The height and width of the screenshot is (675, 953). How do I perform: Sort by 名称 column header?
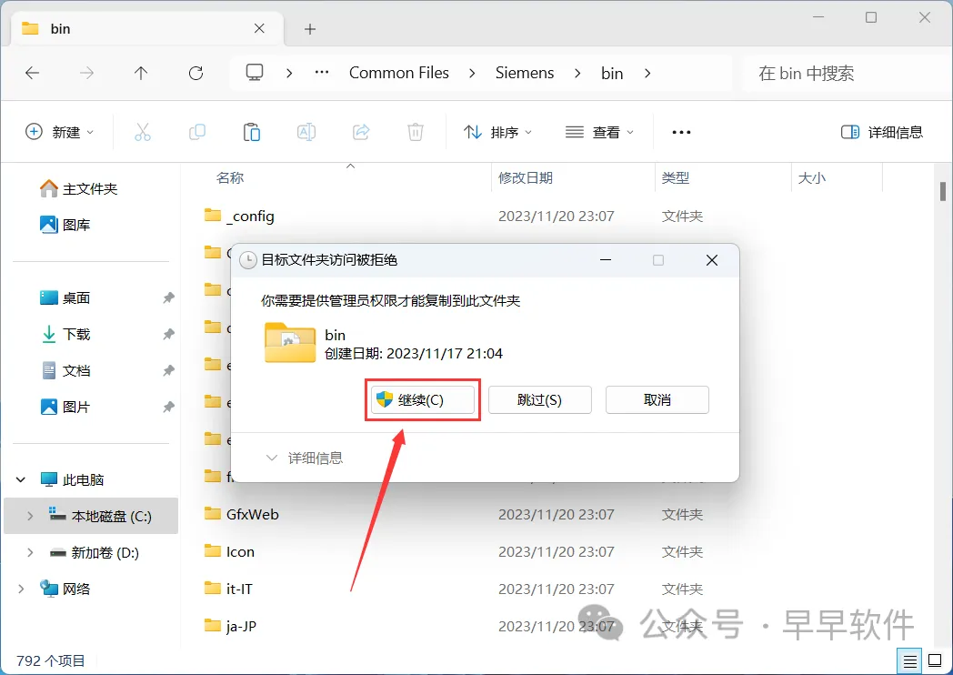pyautogui.click(x=230, y=178)
